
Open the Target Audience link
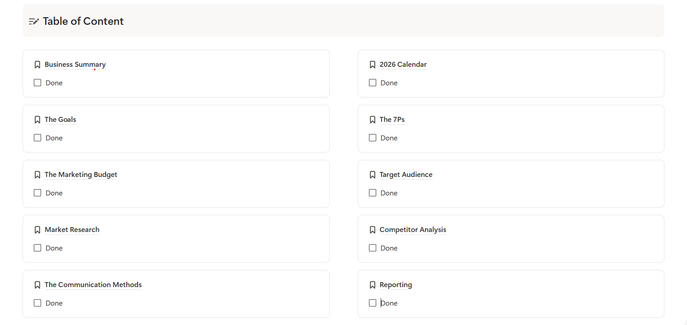click(406, 175)
